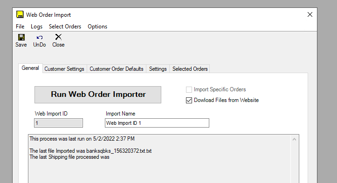The width and height of the screenshot is (337, 183).
Task: Click the UnDo arrow icon
Action: pos(40,38)
